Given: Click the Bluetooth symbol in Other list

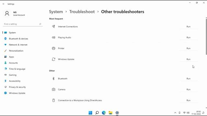Looking at the screenshot, I should pos(53,79).
